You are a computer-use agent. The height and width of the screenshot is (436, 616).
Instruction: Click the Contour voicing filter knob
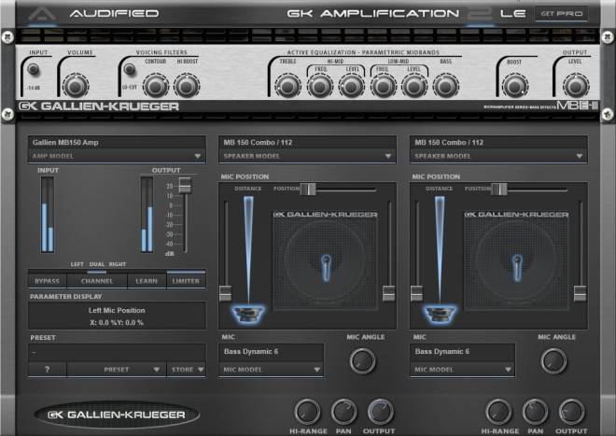[x=156, y=86]
